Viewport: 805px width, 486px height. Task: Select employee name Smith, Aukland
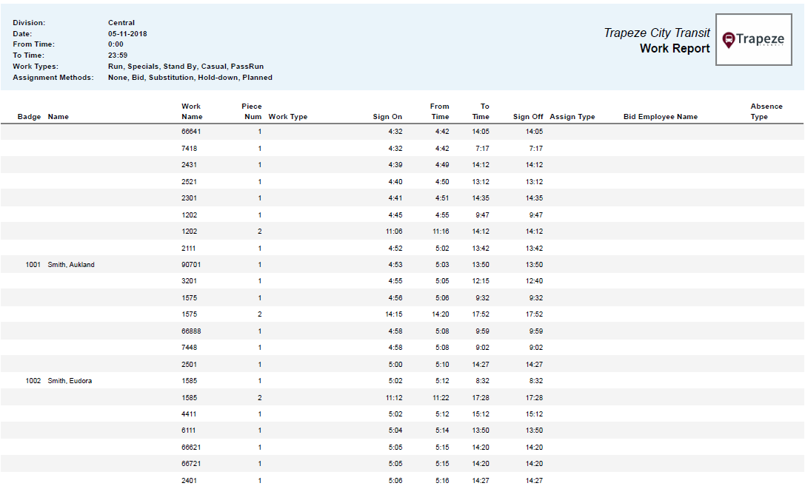point(71,265)
